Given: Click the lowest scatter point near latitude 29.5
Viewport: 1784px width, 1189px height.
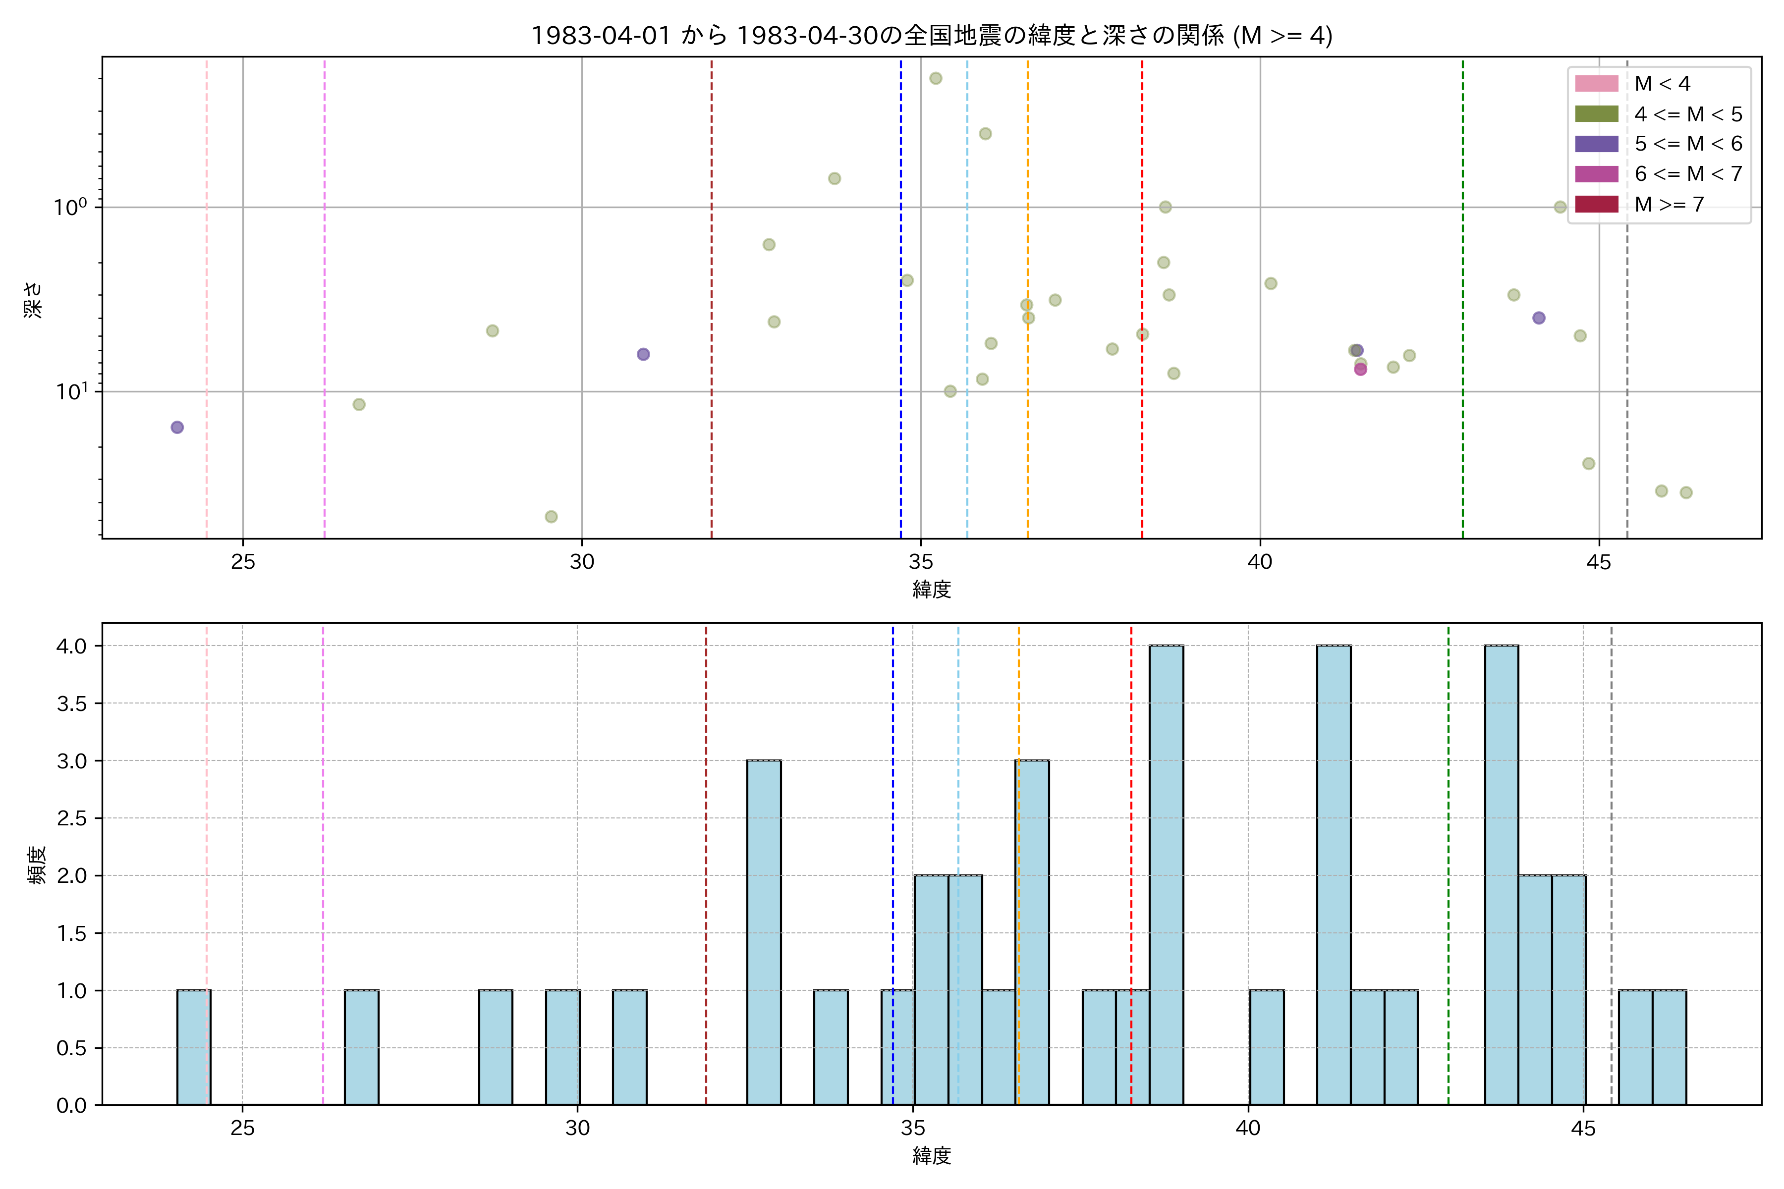Looking at the screenshot, I should tap(552, 516).
